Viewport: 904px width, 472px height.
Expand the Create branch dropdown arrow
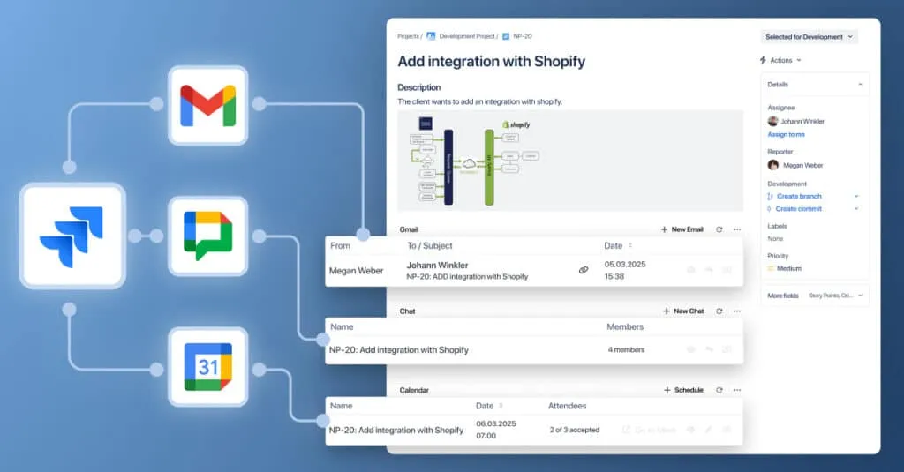pos(856,197)
